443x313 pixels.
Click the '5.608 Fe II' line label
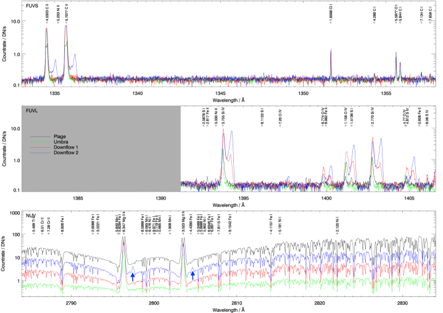click(x=420, y=116)
